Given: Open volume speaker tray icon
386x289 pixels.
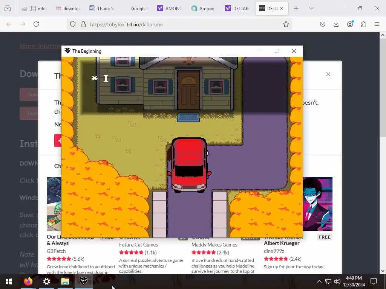Looking at the screenshot, I should tap(337, 281).
